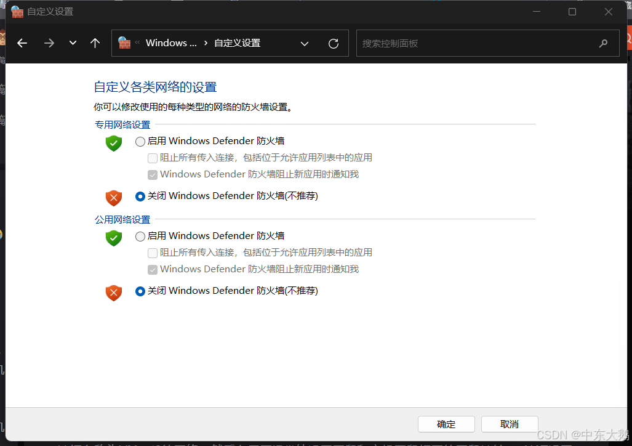This screenshot has height=446, width=632.
Task: Check block all incoming under 公用网络
Action: tap(153, 253)
